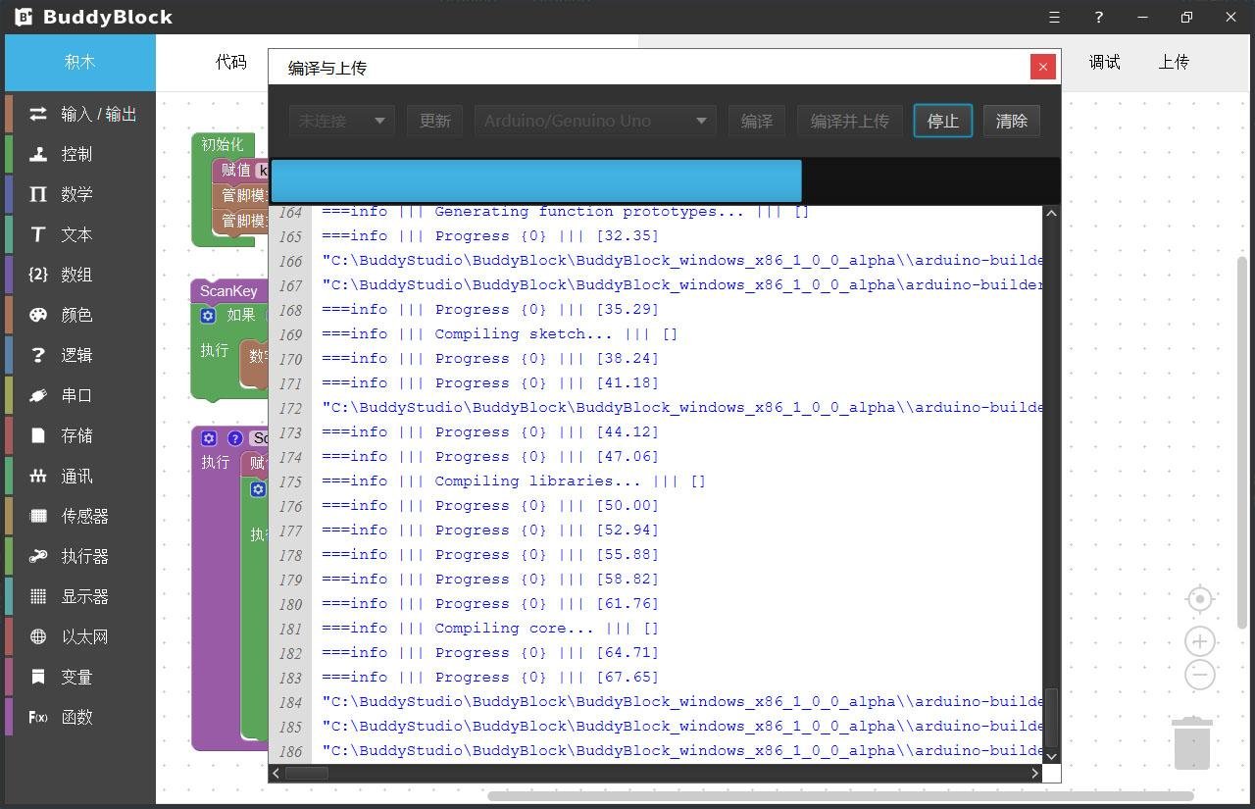Viewport: 1255px width, 809px height.
Task: Click the 编译并上传 button
Action: [850, 121]
